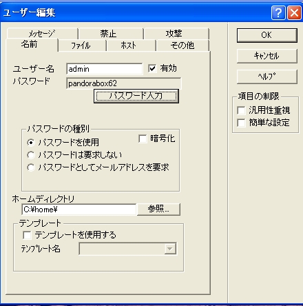The height and width of the screenshot is (306, 303).
Task: Select パスワードを使用 radio button
Action: tap(31, 143)
